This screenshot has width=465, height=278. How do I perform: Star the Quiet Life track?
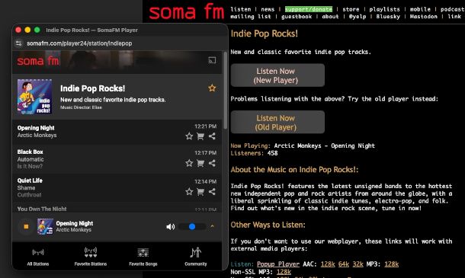(189, 192)
